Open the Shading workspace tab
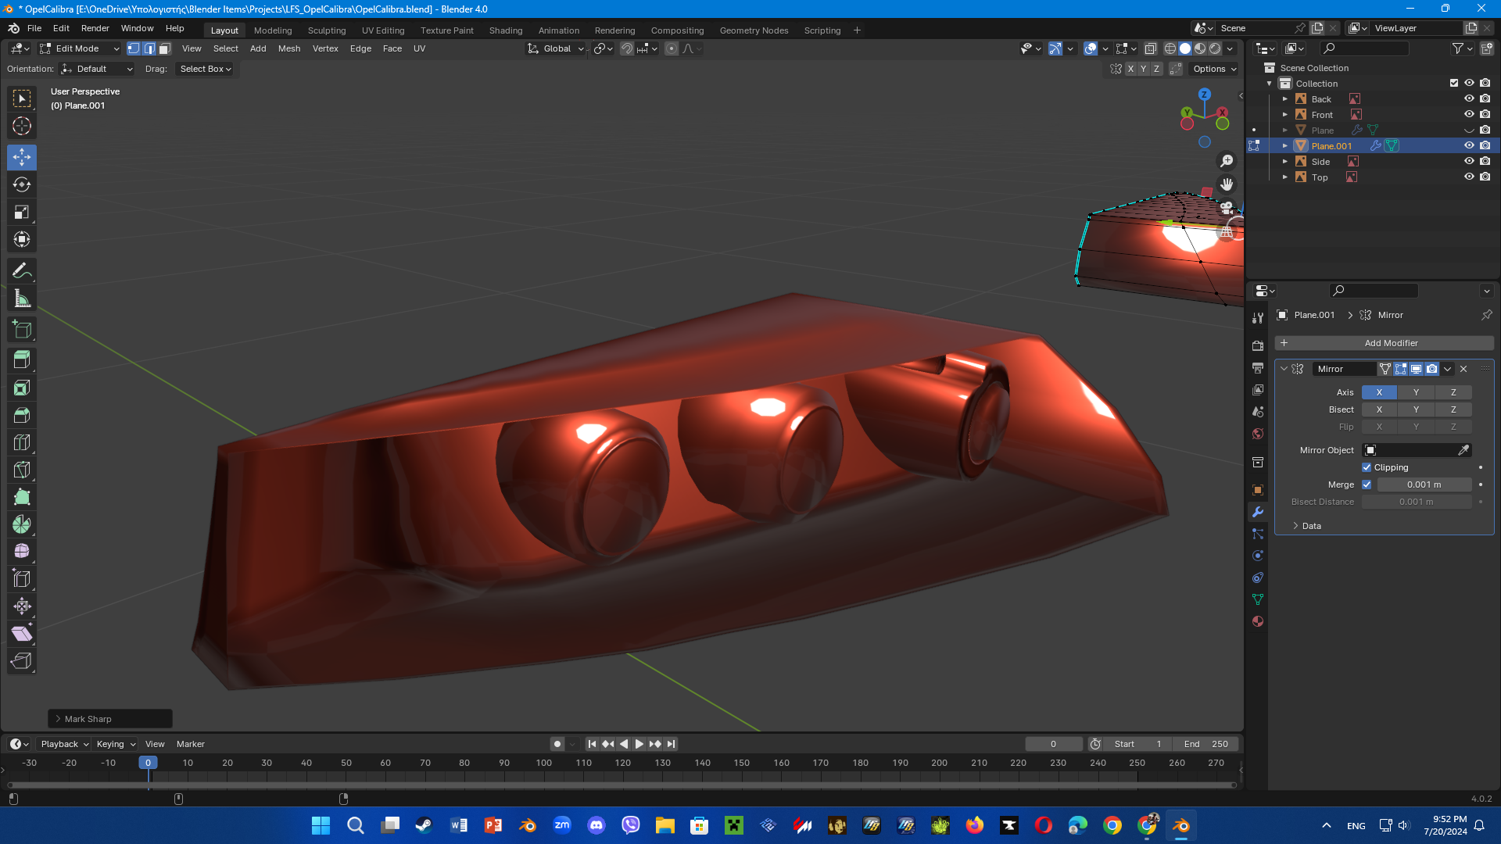Screen dimensions: 1501x844 tap(505, 30)
